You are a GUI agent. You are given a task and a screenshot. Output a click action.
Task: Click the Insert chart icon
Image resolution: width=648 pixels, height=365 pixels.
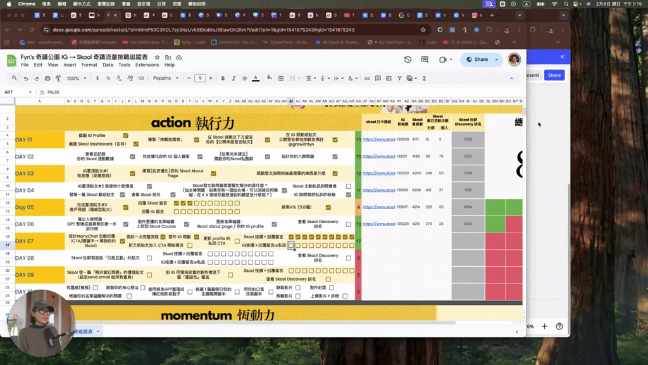click(x=389, y=78)
